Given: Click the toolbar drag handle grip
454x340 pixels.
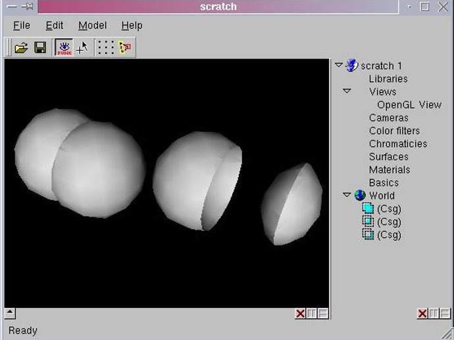Looking at the screenshot, I should 8,47.
